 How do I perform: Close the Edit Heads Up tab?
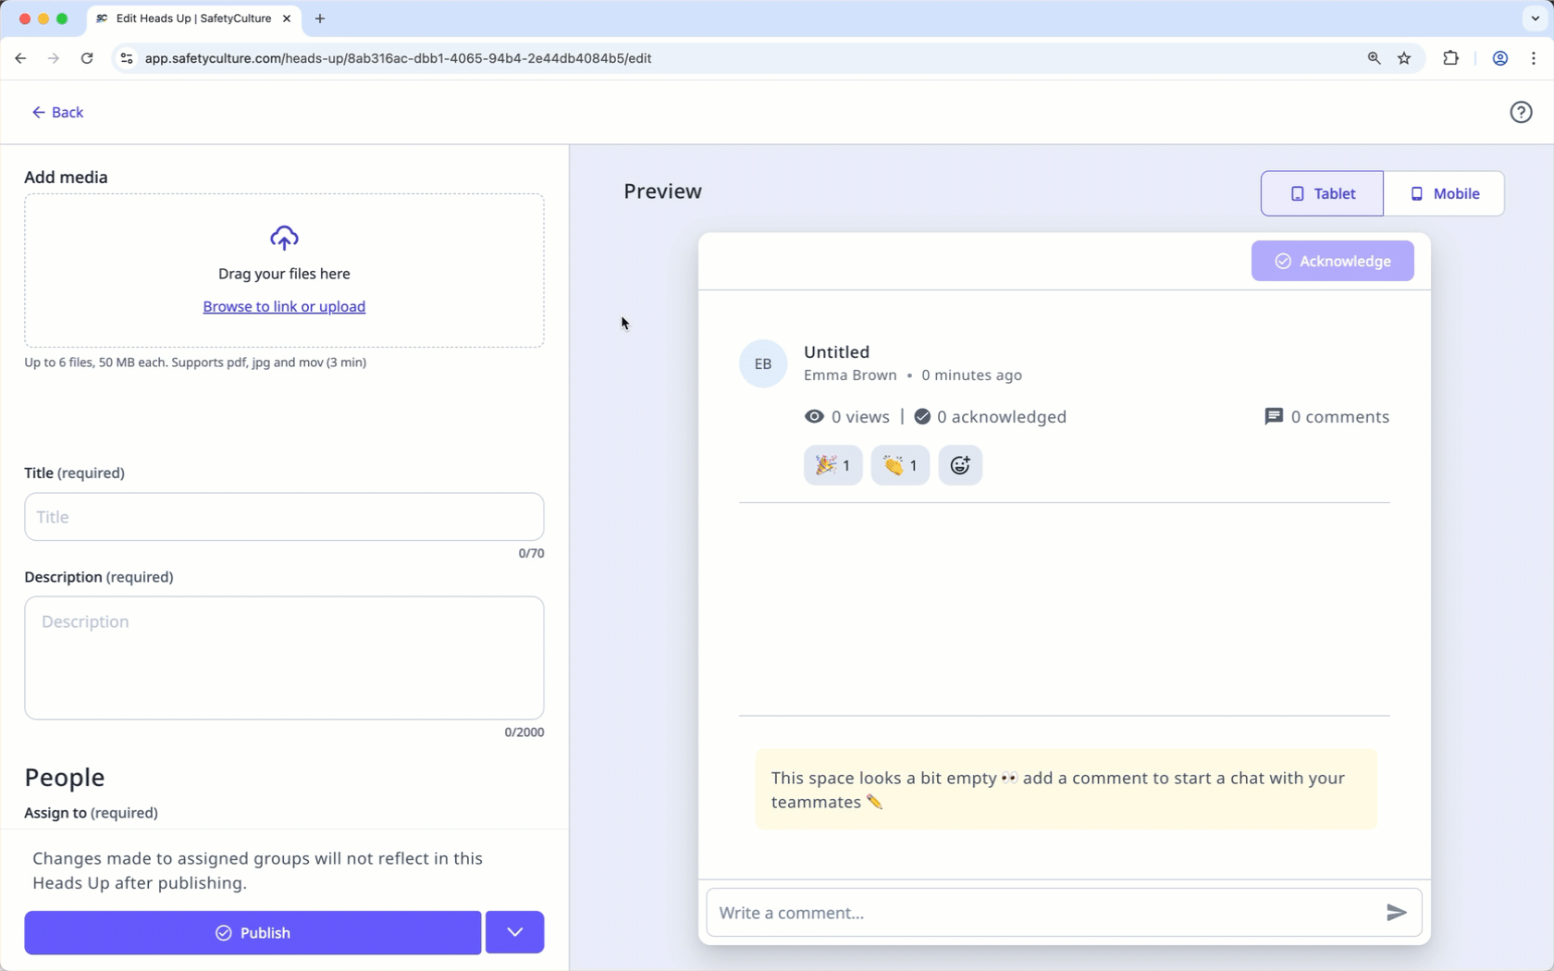[x=287, y=18]
